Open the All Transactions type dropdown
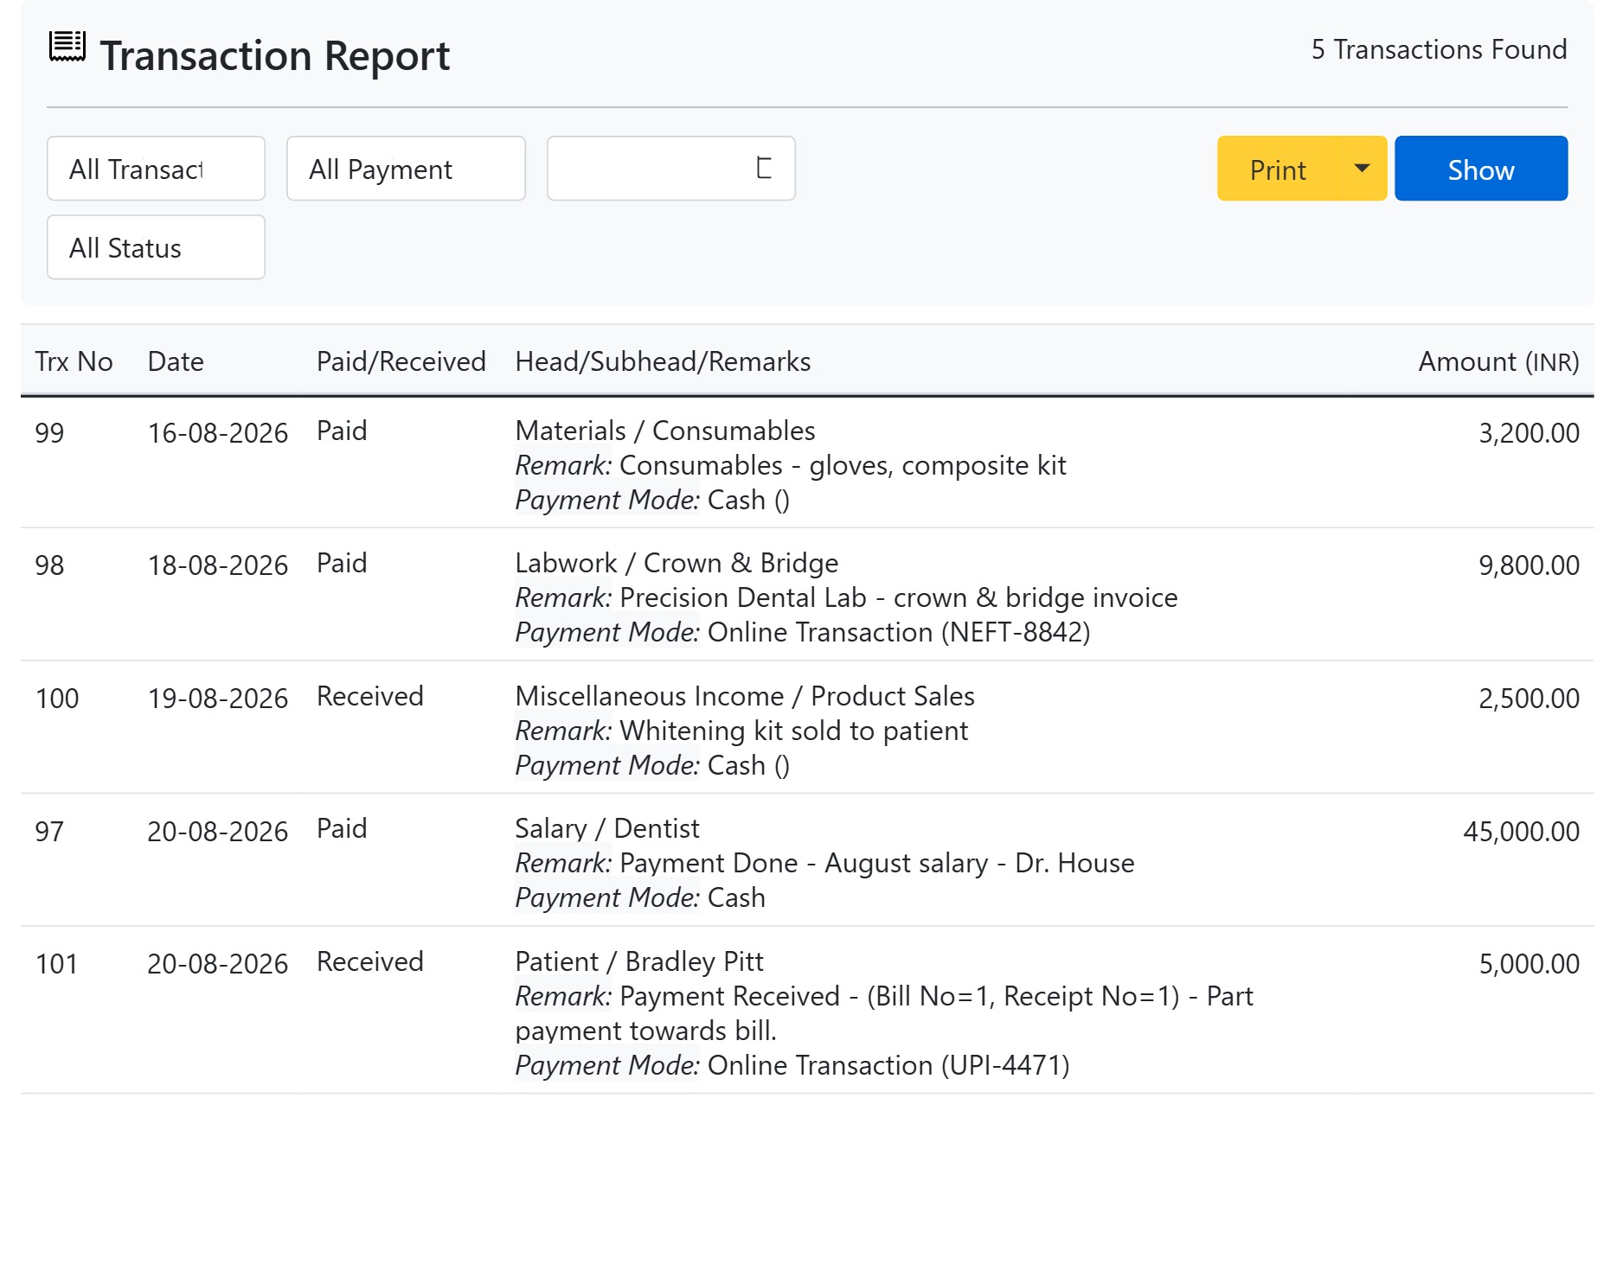 tap(156, 169)
